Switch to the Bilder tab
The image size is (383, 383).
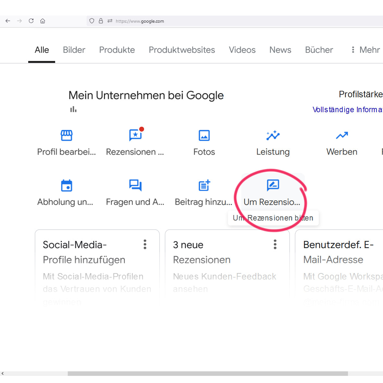click(74, 50)
